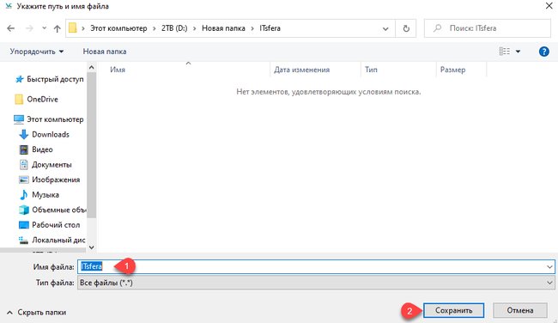Open 'Локальный диск' in sidebar

coord(58,240)
